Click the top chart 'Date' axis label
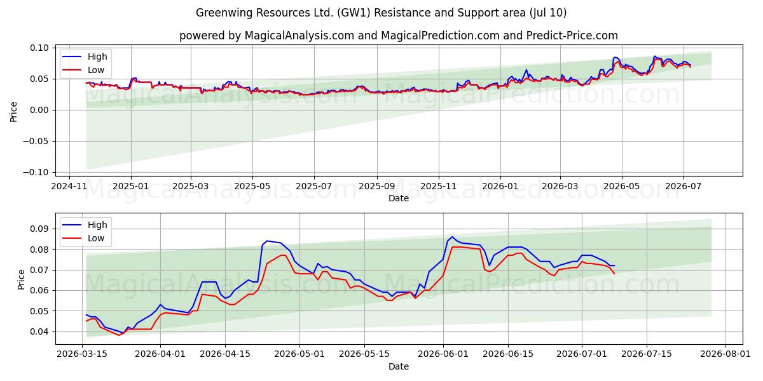The height and width of the screenshot is (381, 763). point(399,198)
